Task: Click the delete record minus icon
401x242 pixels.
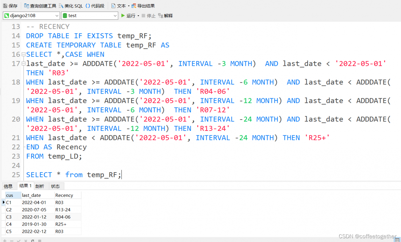Action: [x=12, y=240]
